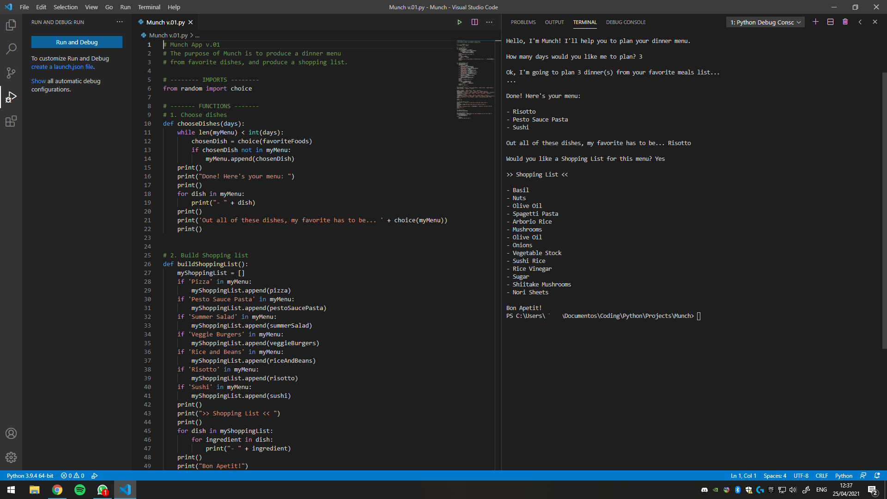Open the Extensions view
The height and width of the screenshot is (499, 887).
(x=11, y=121)
